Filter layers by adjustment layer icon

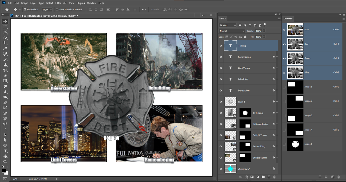click(x=245, y=25)
